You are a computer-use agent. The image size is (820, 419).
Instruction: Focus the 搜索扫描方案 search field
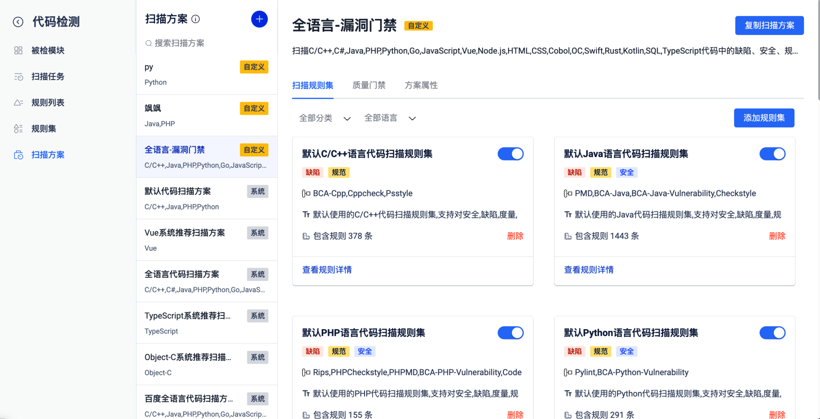[x=207, y=43]
